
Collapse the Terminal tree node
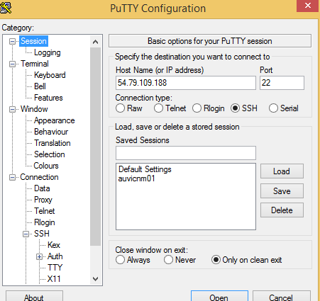(12, 64)
